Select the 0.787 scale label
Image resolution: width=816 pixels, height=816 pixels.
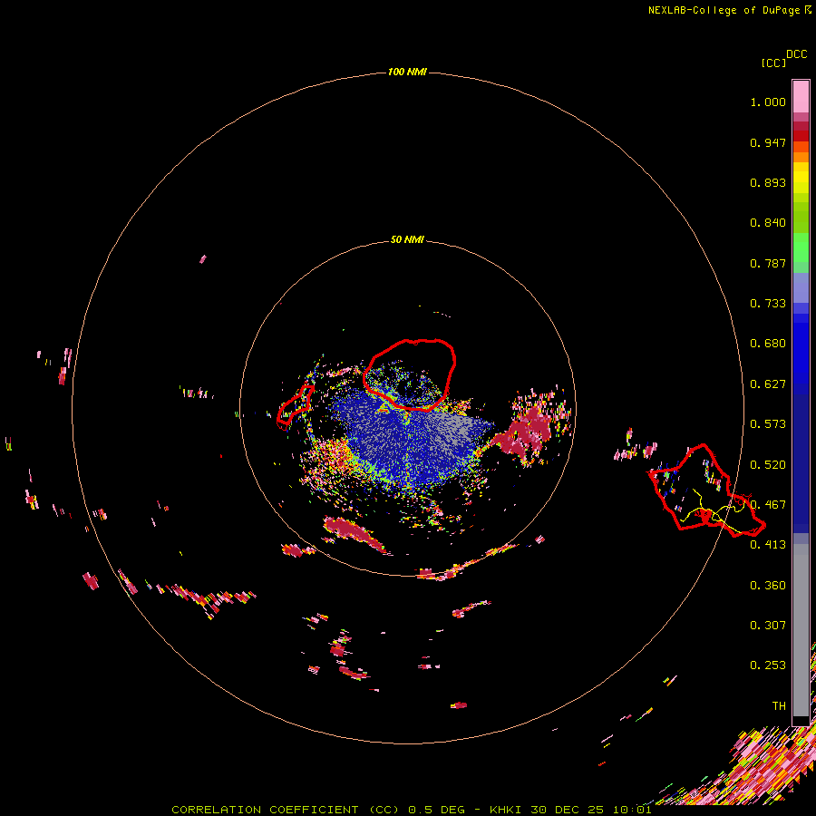(x=768, y=263)
